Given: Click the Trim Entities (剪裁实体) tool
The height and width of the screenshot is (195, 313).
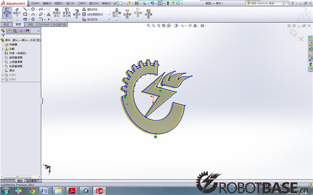Looking at the screenshot, I should point(57,13).
